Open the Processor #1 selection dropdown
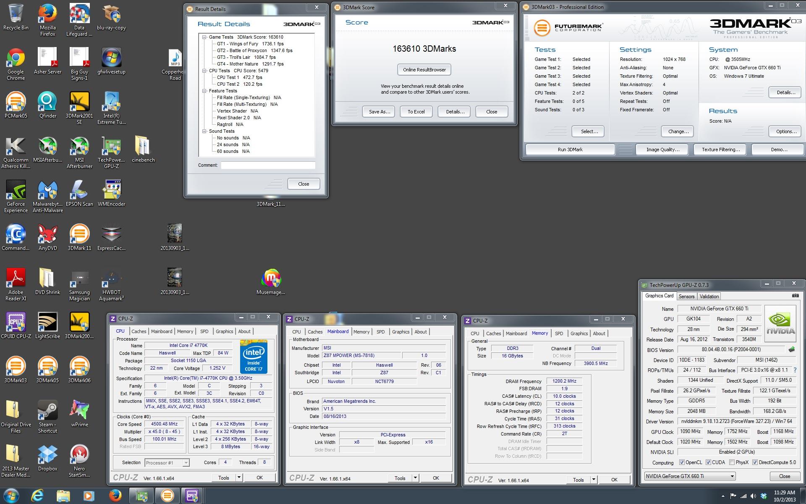This screenshot has width=806, height=504. coord(167,462)
